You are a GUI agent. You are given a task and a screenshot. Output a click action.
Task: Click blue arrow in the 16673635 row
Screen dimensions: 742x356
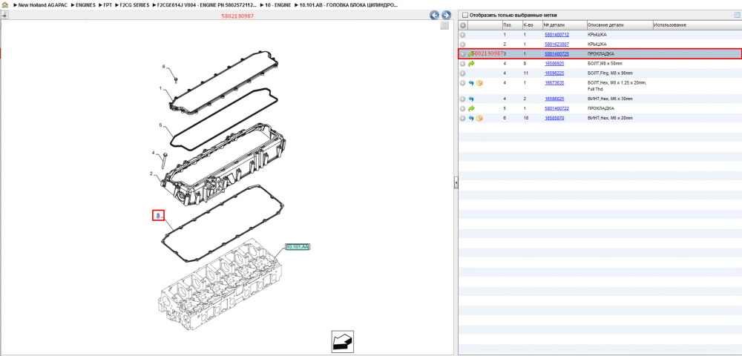[x=471, y=83]
